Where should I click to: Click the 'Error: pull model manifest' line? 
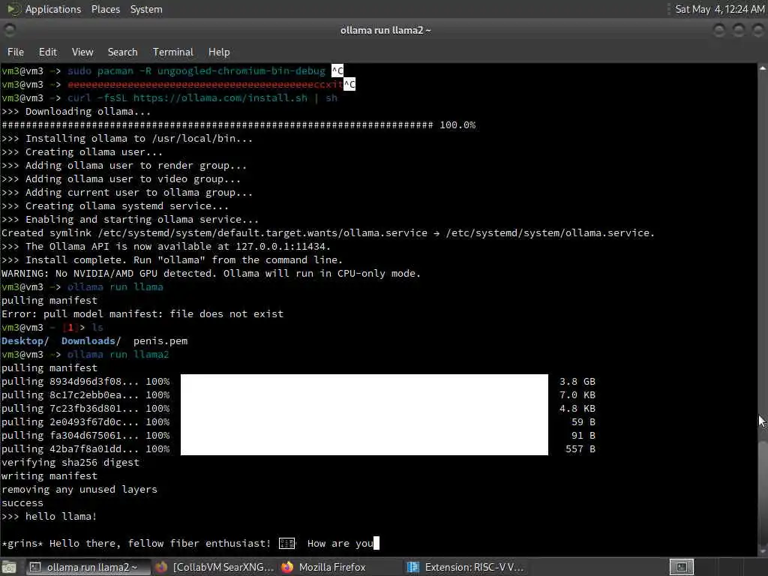pos(142,314)
